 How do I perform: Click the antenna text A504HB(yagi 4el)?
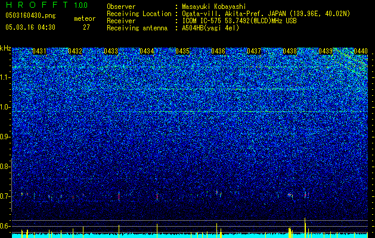210,28
